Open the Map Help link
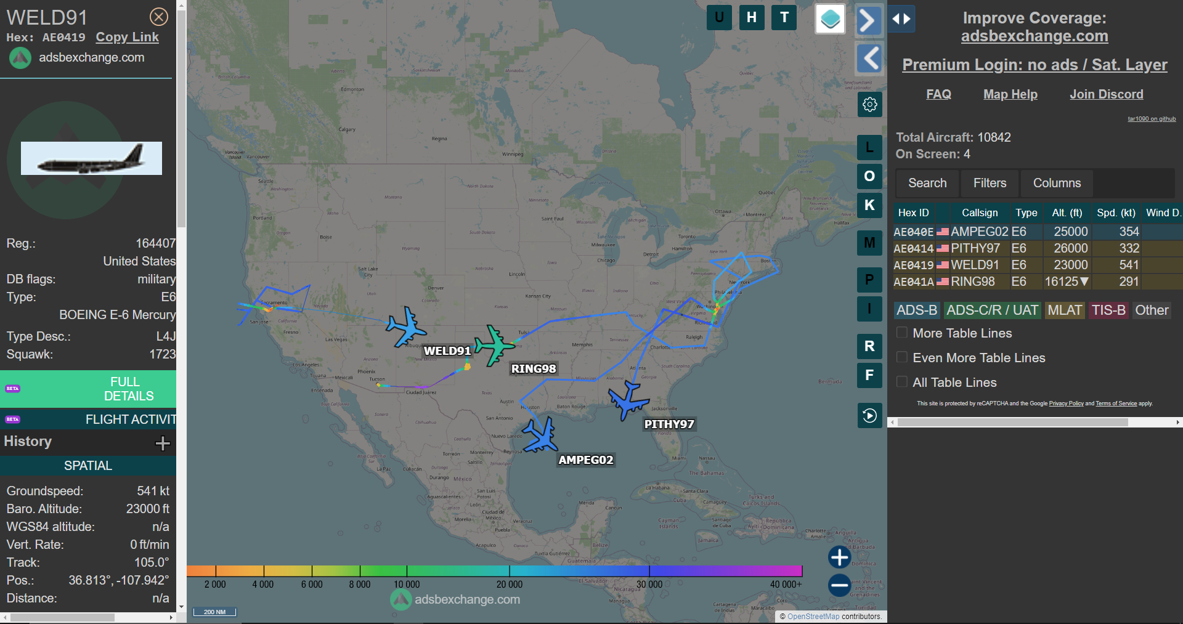This screenshot has height=624, width=1183. pos(1010,94)
